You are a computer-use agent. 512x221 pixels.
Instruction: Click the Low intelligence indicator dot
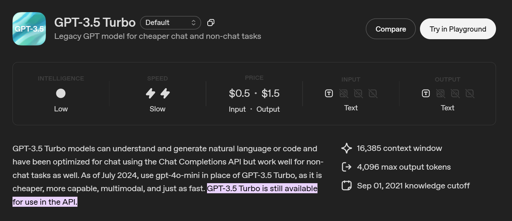(x=61, y=93)
